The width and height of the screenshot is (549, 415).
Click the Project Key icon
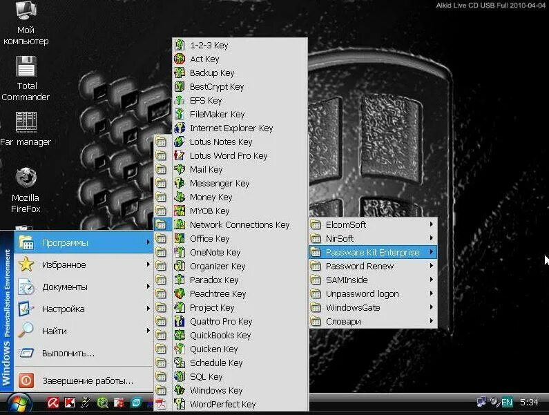tap(180, 307)
